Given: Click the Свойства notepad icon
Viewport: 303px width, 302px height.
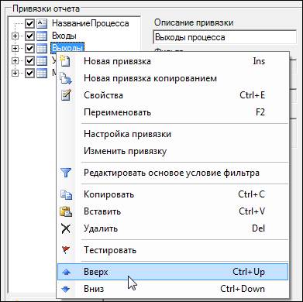Looking at the screenshot, I should [x=66, y=95].
